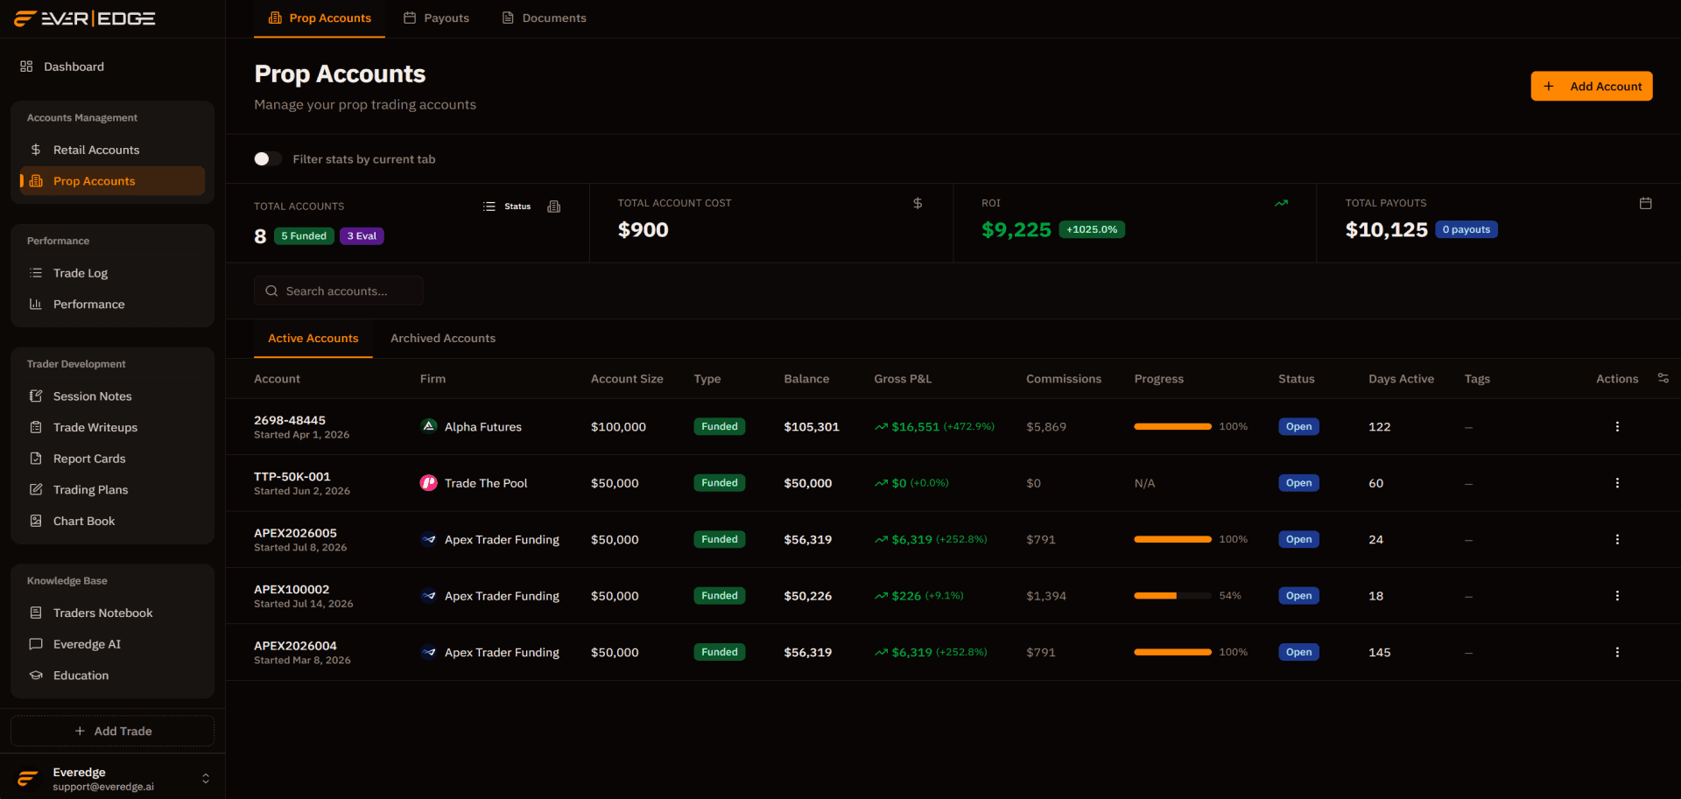Viewport: 1681px width, 799px height.
Task: Open account 2698-48445 details
Action: [290, 420]
